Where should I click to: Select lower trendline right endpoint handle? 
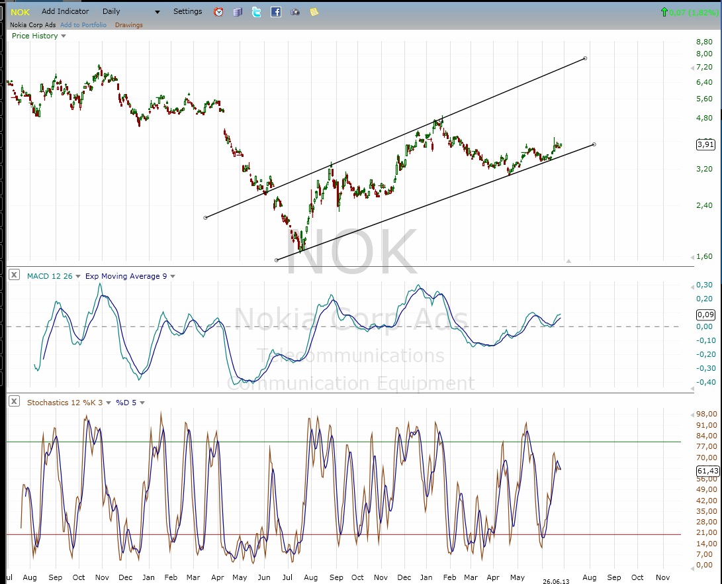594,144
